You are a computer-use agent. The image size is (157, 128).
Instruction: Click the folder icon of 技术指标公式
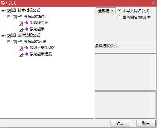pos(14,10)
